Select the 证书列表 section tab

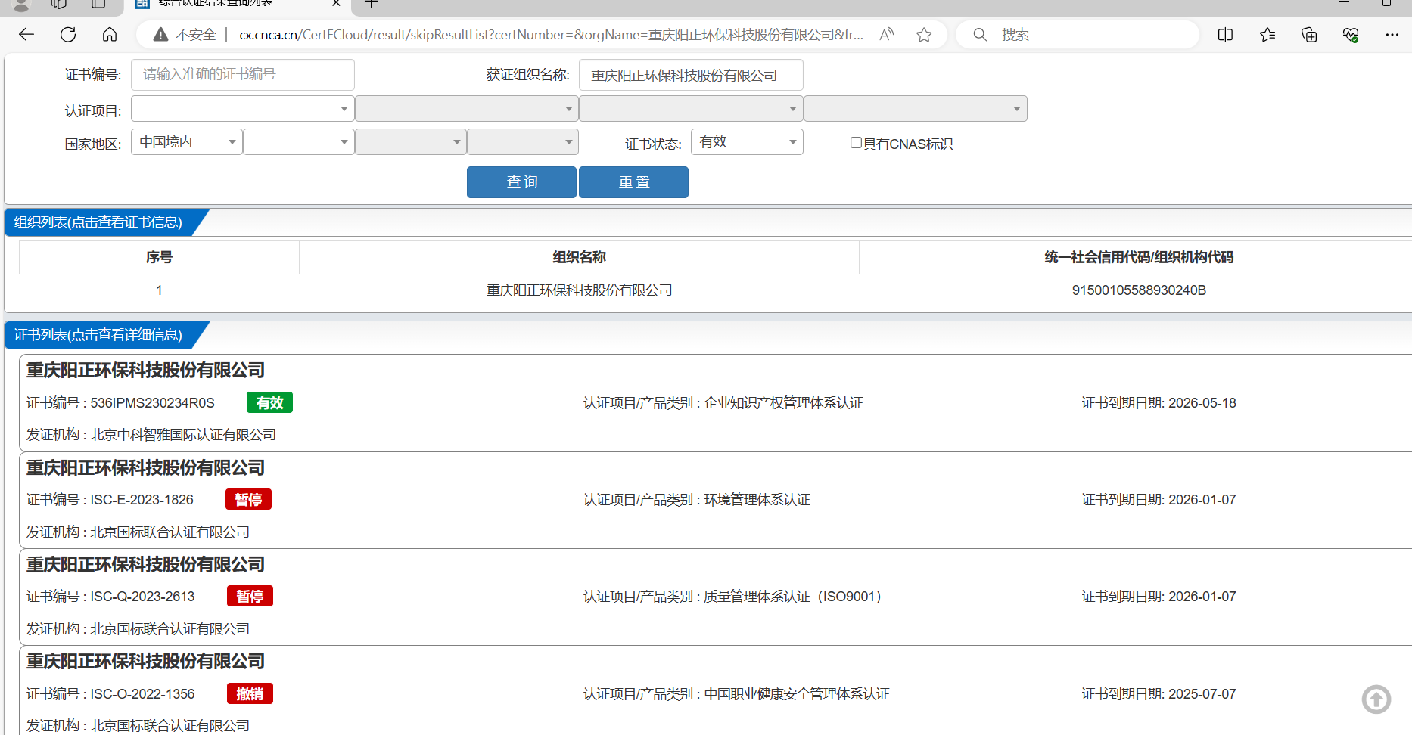click(98, 335)
